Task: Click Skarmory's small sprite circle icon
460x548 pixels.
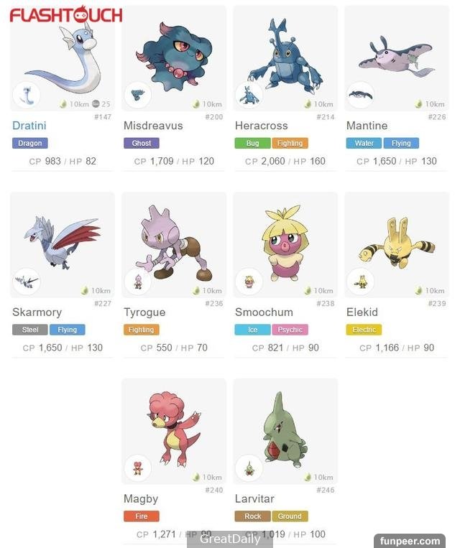Action: coord(27,282)
